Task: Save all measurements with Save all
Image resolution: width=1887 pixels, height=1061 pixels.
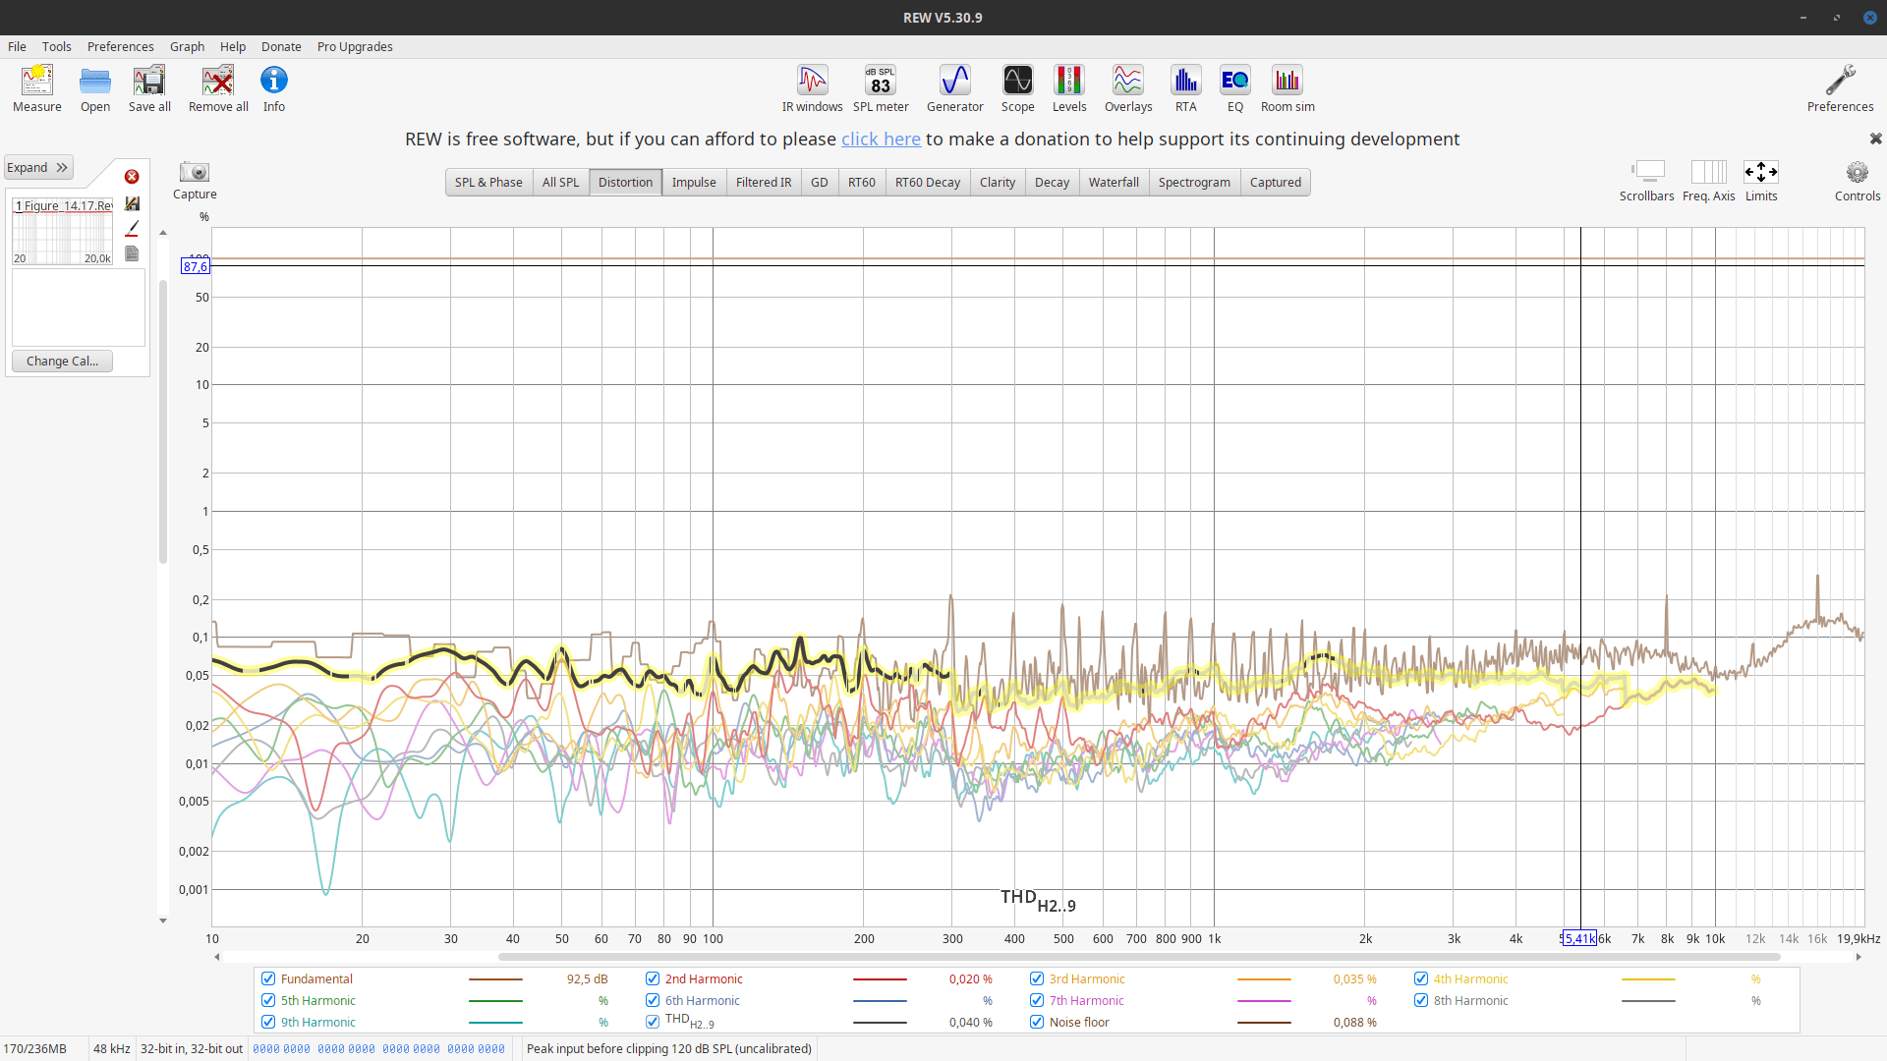Action: click(x=149, y=88)
